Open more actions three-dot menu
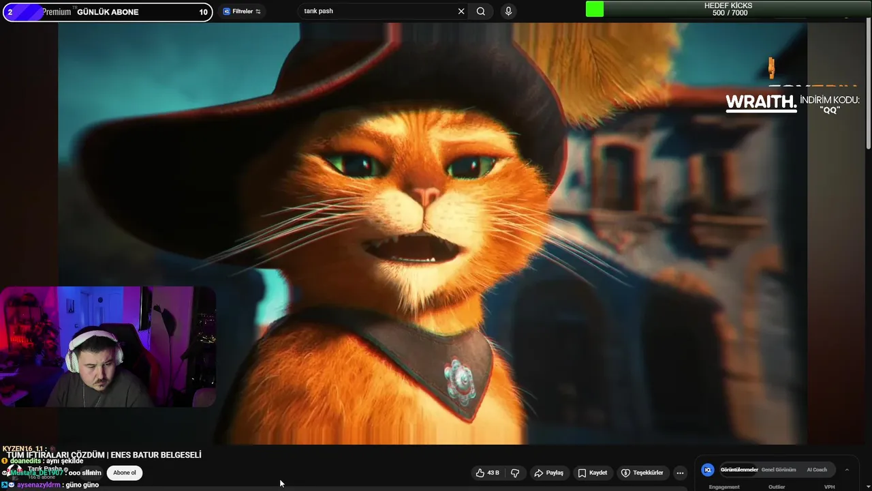Screen dimensions: 872x491 (x=680, y=473)
